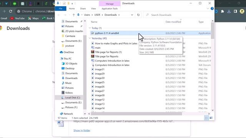Select Pictures (F:) drive in navigation pane
The image size is (246, 138).
(71, 107)
